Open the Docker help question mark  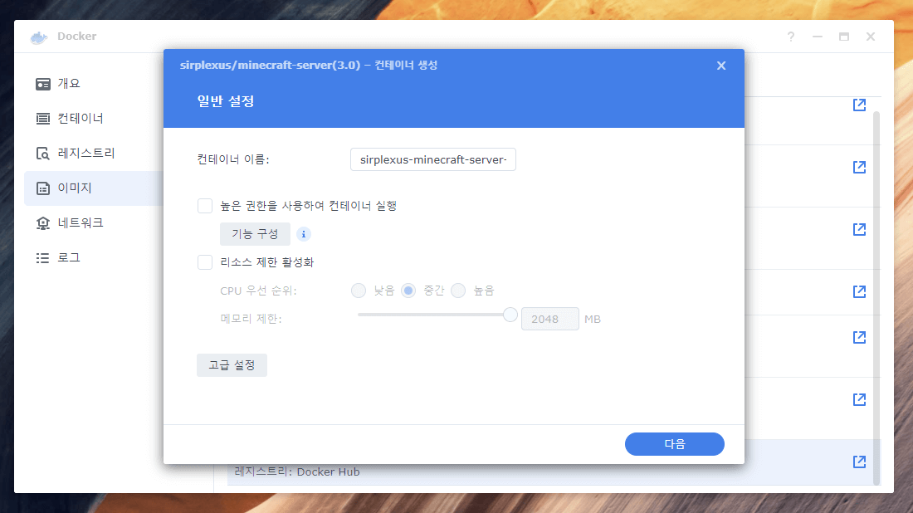pos(791,37)
